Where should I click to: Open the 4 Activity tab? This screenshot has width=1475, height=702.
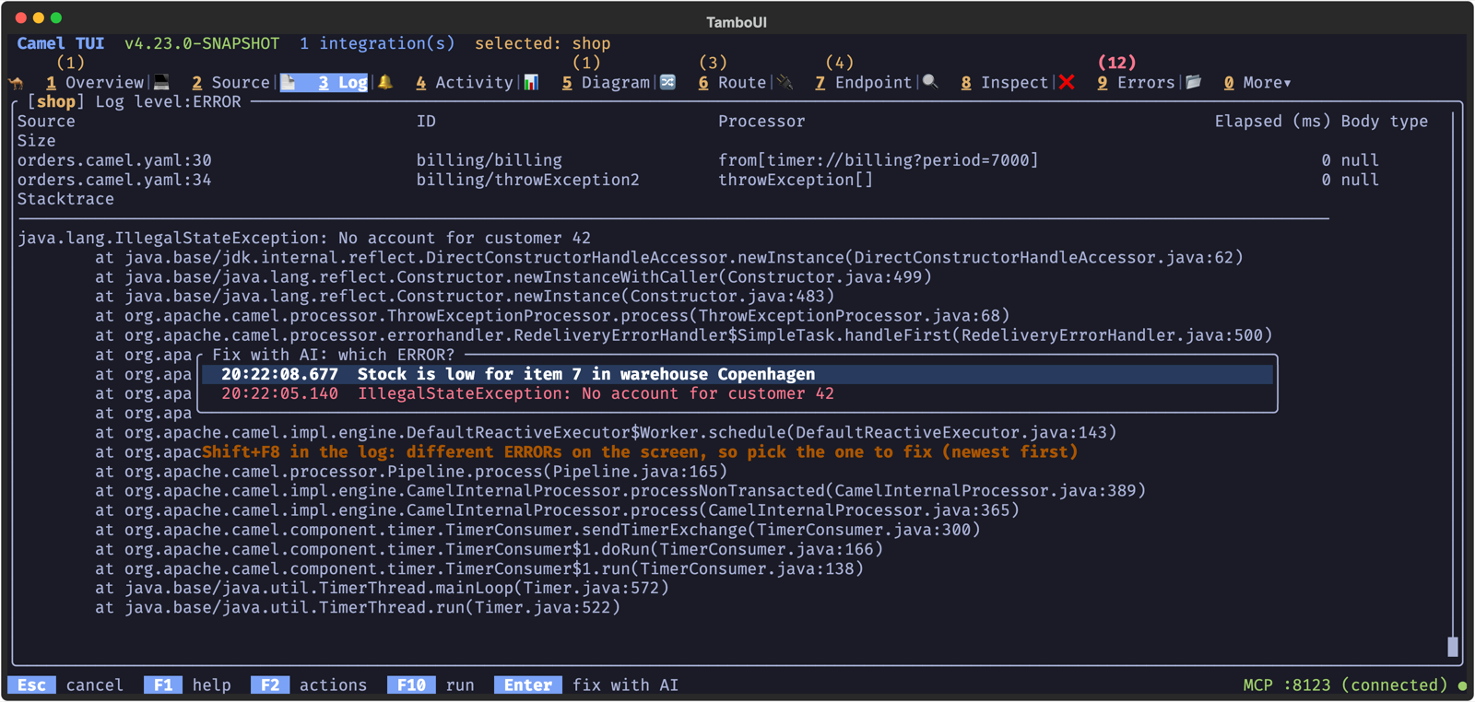click(465, 83)
